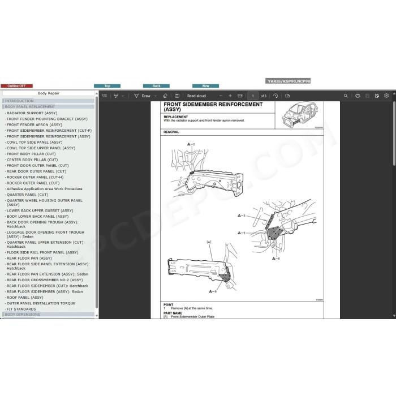Select REAR FLOOR PAN EXTENSION (ASSY): Sedan
This screenshot has width=396, height=396.
48,274
